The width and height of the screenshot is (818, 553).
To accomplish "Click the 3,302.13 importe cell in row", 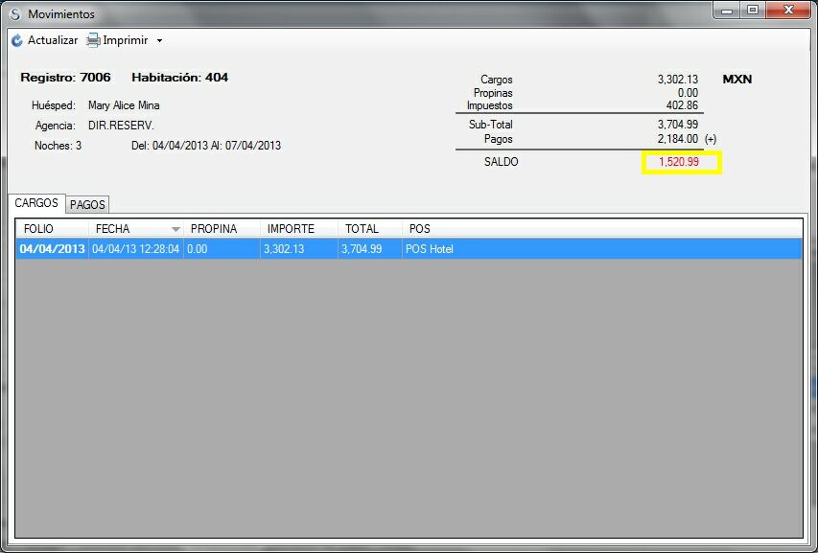I will (299, 249).
